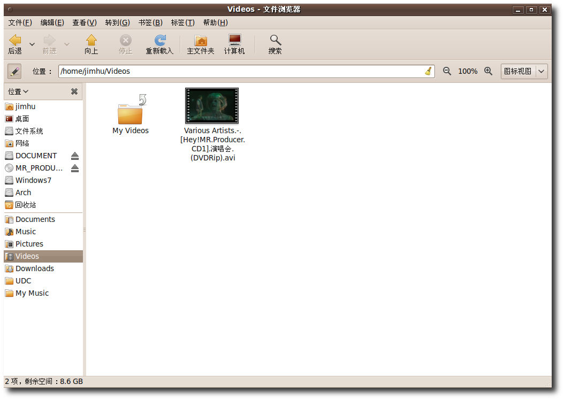564x400 pixels.
Task: Click the My Videos folder label
Action: point(131,130)
